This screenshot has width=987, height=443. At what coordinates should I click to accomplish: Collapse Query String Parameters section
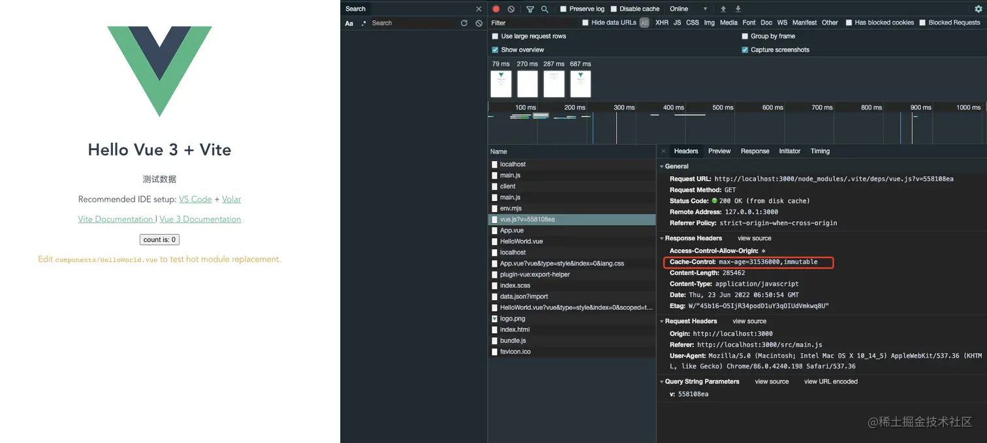(x=662, y=382)
